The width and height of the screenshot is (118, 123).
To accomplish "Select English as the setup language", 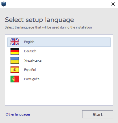I will click(x=59, y=42).
